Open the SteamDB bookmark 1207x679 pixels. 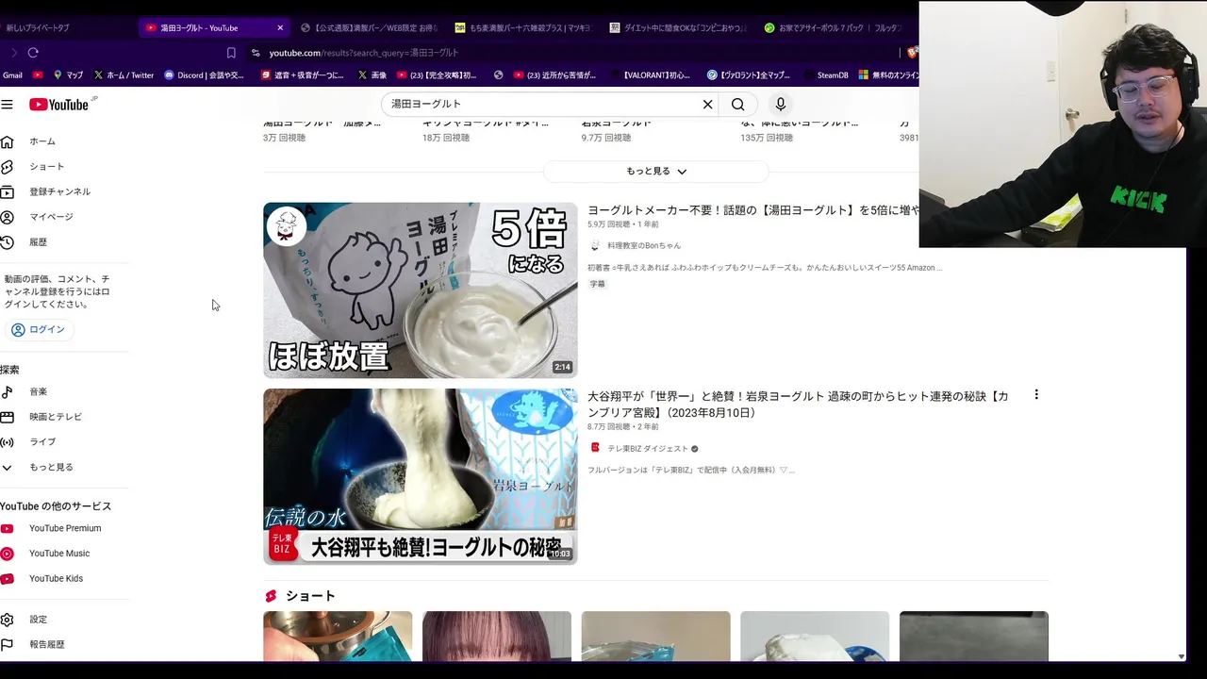click(825, 75)
